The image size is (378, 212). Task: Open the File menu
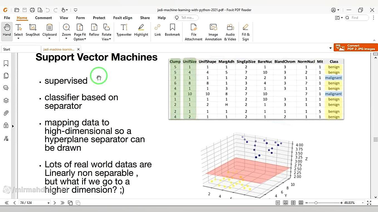click(7, 18)
